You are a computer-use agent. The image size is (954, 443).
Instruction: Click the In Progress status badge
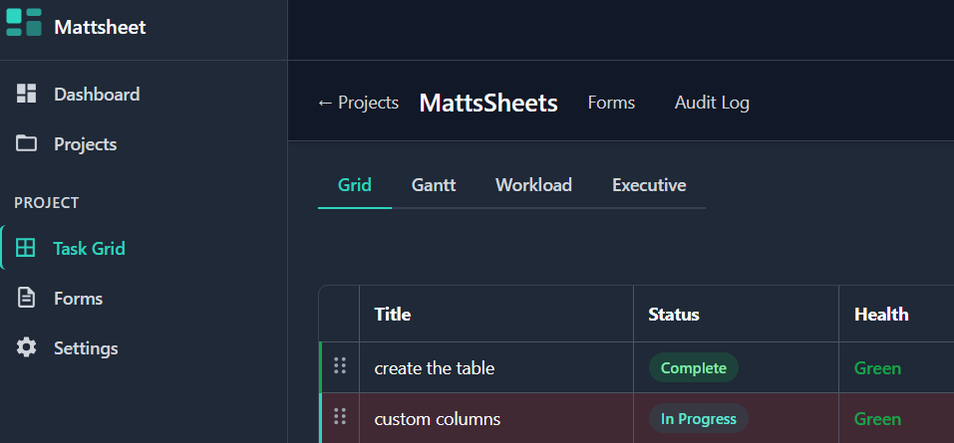click(x=699, y=419)
